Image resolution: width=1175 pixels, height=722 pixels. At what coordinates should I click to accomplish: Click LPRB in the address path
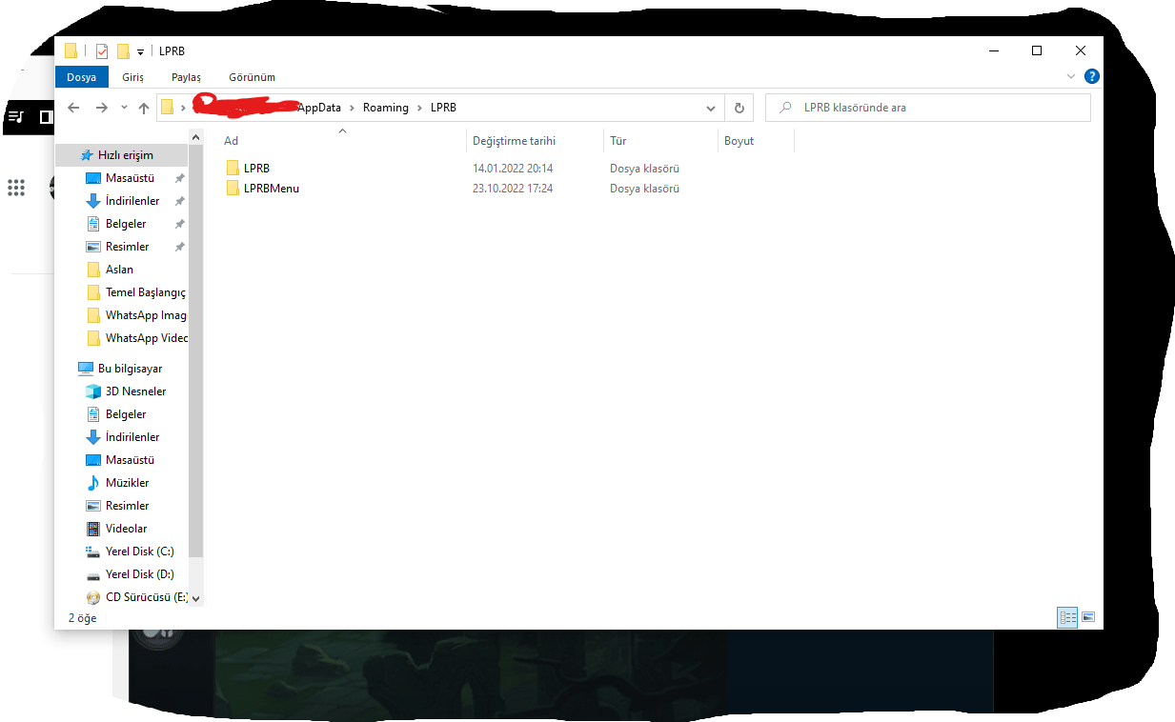point(443,108)
